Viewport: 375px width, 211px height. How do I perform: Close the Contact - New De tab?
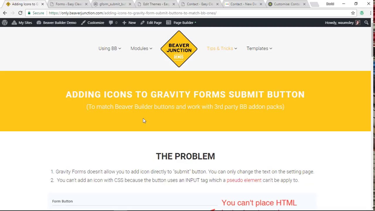pyautogui.click(x=261, y=4)
